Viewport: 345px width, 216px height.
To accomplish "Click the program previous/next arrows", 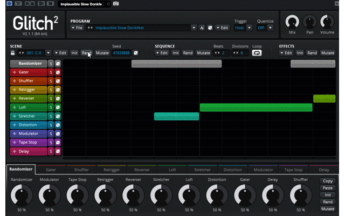I will (x=90, y=28).
